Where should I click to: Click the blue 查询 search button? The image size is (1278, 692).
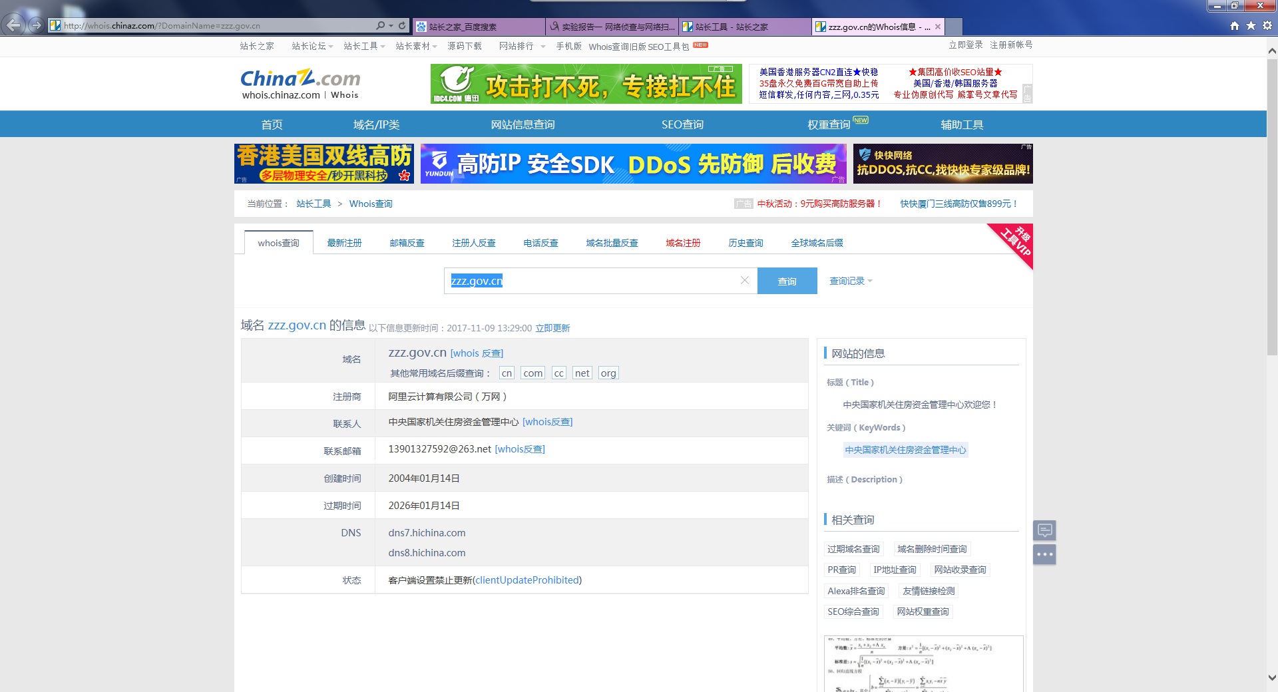point(787,281)
